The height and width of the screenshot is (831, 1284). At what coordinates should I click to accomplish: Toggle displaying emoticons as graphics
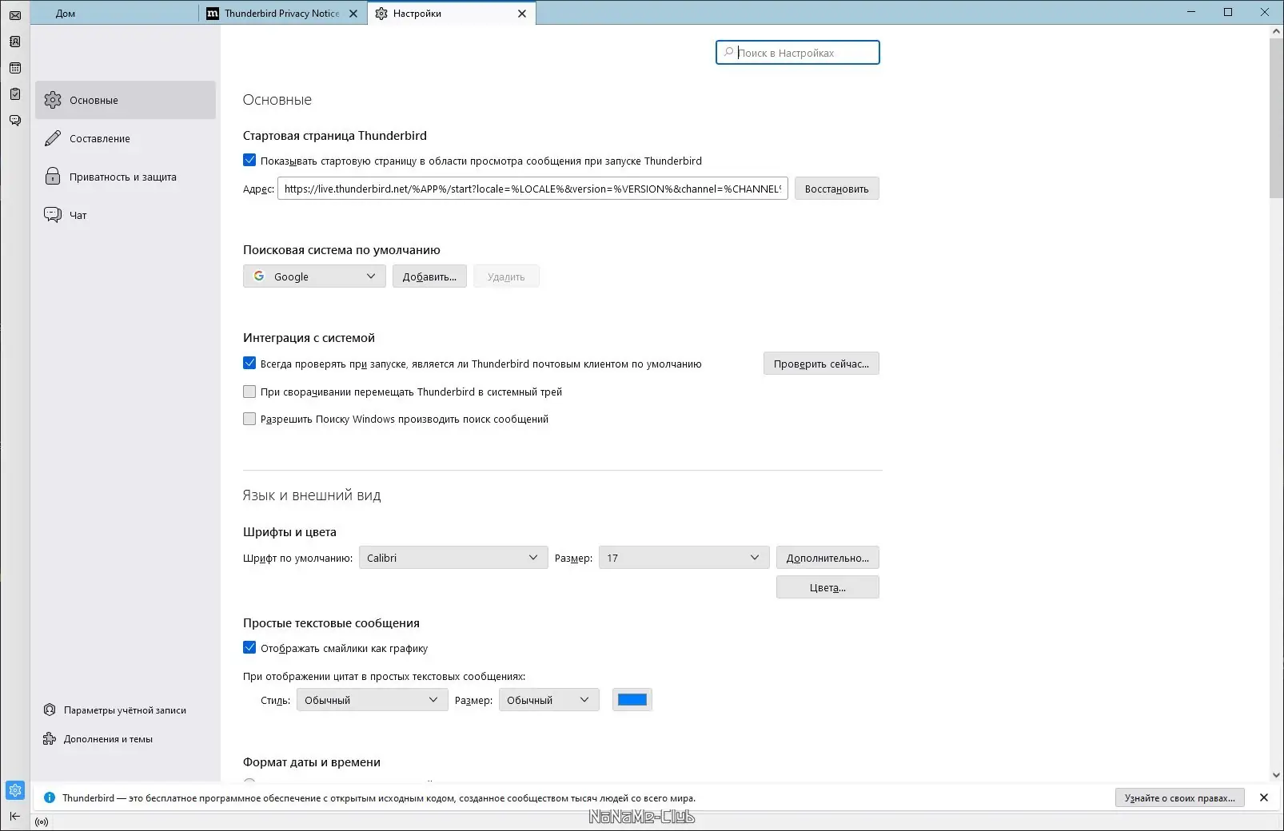(249, 647)
